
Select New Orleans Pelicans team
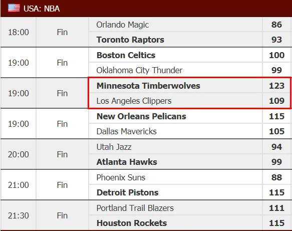click(141, 116)
